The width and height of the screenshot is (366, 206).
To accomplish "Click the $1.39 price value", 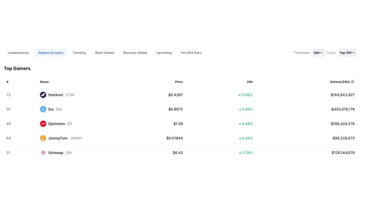I will click(178, 124).
